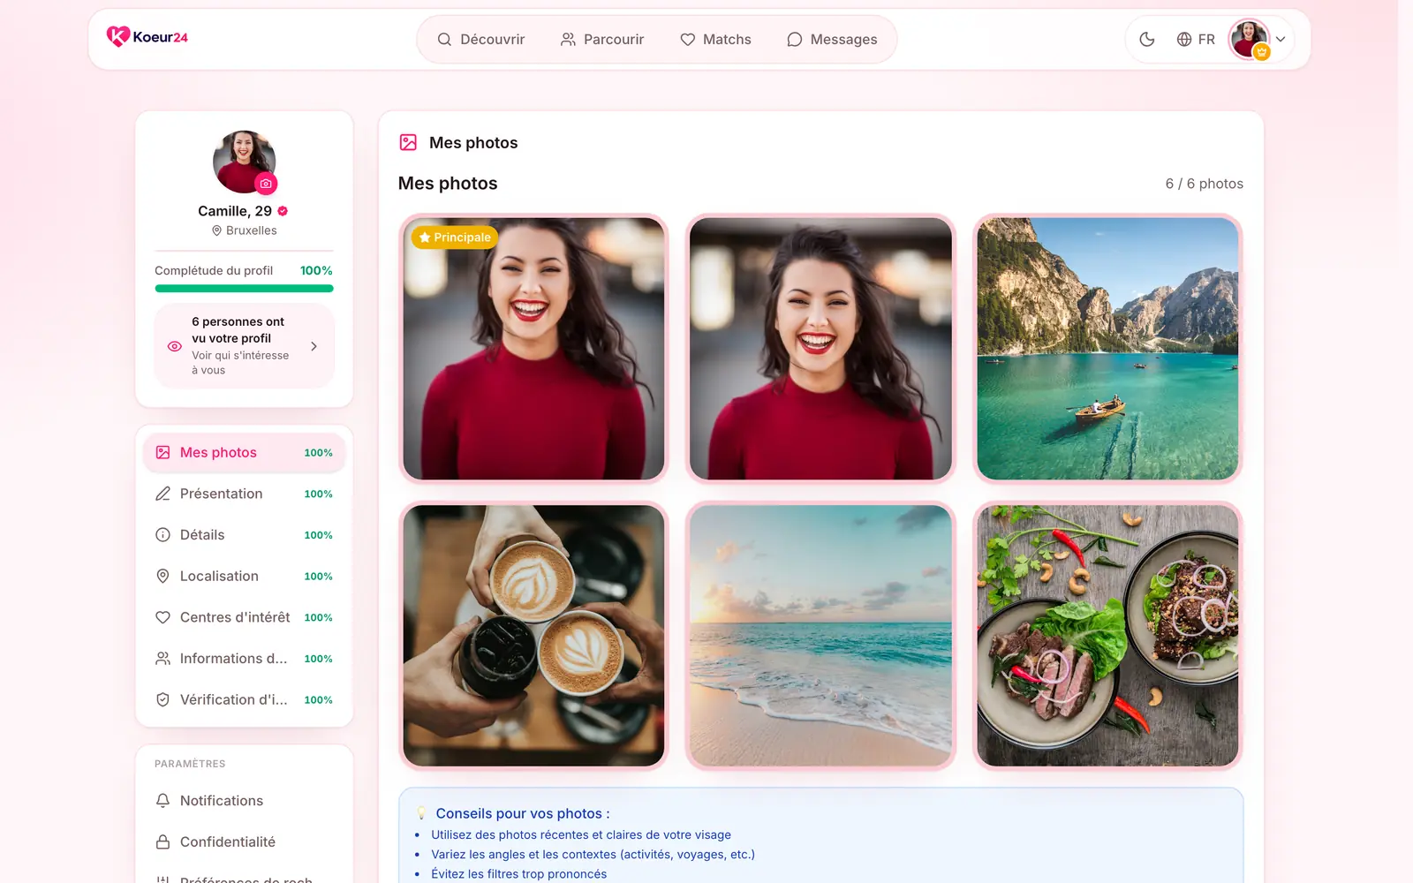Click the Conseils pour vos photos heading
The width and height of the screenshot is (1413, 883).
coord(523,813)
